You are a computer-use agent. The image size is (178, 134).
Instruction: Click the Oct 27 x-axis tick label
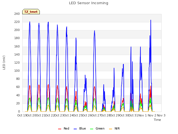tap(96, 115)
